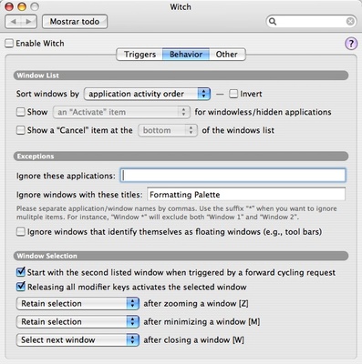Click the yellow minimize window button
This screenshot has height=364, width=362.
[x=22, y=6]
